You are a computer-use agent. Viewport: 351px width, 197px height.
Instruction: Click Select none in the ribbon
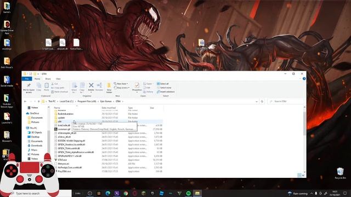[164, 88]
